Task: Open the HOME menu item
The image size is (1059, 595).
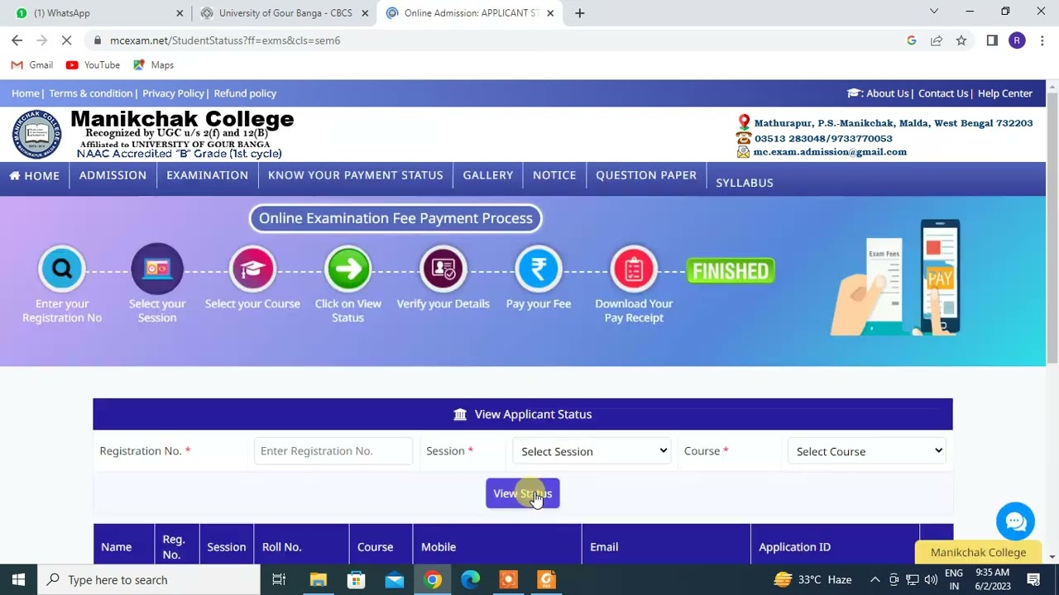Action: tap(35, 175)
